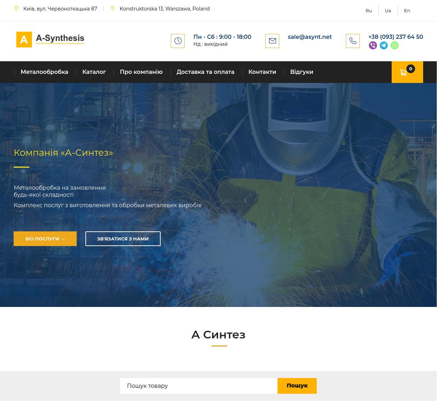Open the Каталог menu item
448x420 pixels.
tap(94, 72)
